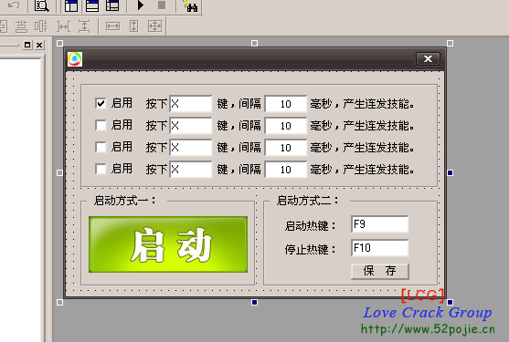Click the third row key field X
This screenshot has height=342, width=509.
(191, 148)
